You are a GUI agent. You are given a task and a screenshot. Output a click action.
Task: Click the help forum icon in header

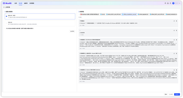pos(170,3)
